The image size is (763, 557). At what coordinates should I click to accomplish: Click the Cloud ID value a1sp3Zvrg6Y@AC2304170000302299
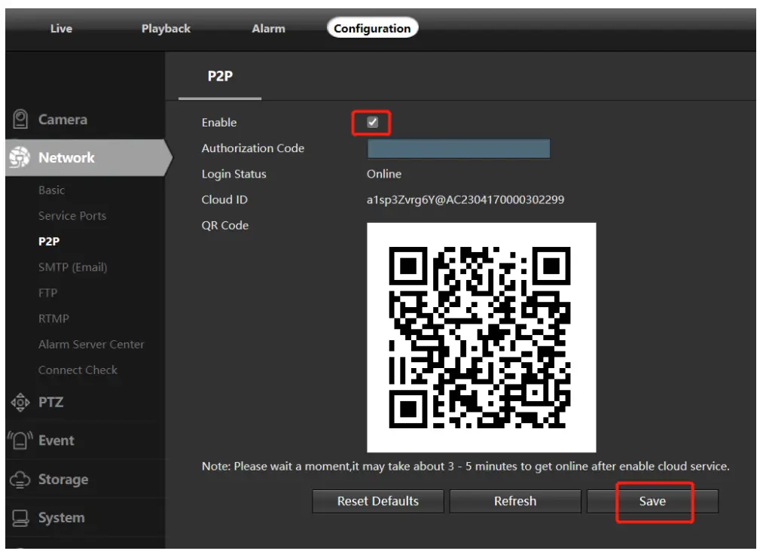click(465, 200)
